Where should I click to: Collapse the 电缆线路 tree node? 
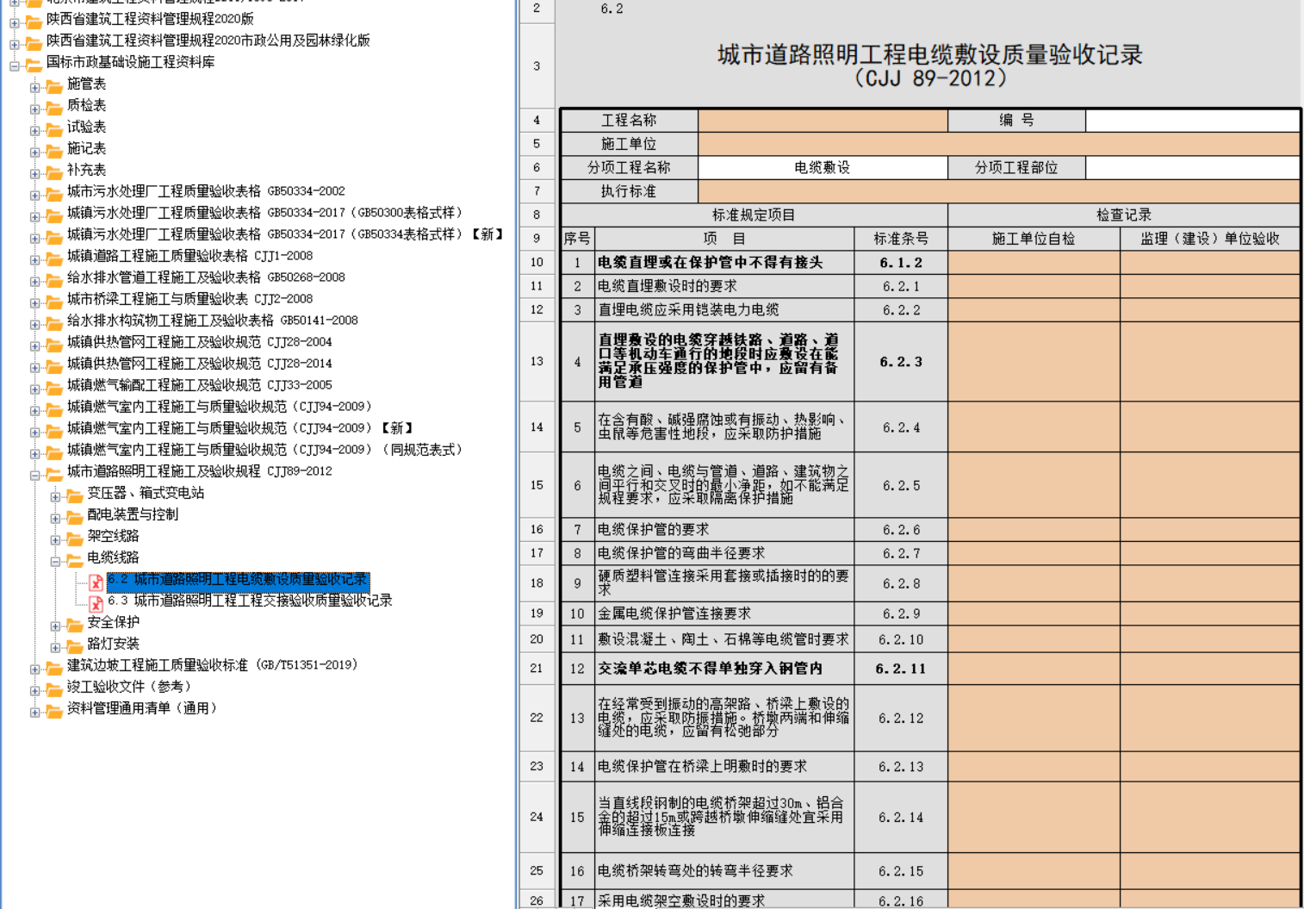click(x=55, y=561)
